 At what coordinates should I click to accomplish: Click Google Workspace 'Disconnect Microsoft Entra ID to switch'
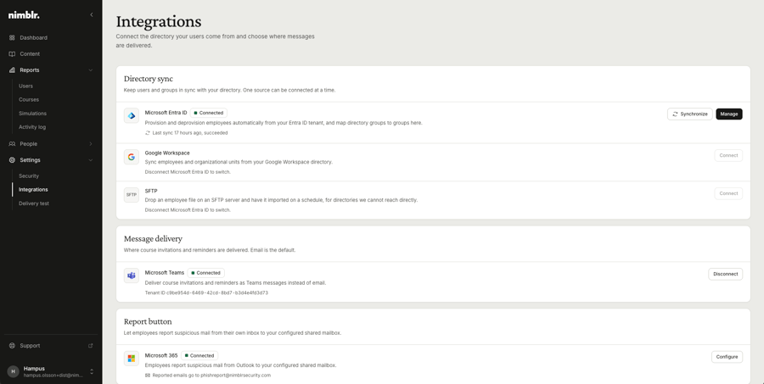[x=188, y=172]
